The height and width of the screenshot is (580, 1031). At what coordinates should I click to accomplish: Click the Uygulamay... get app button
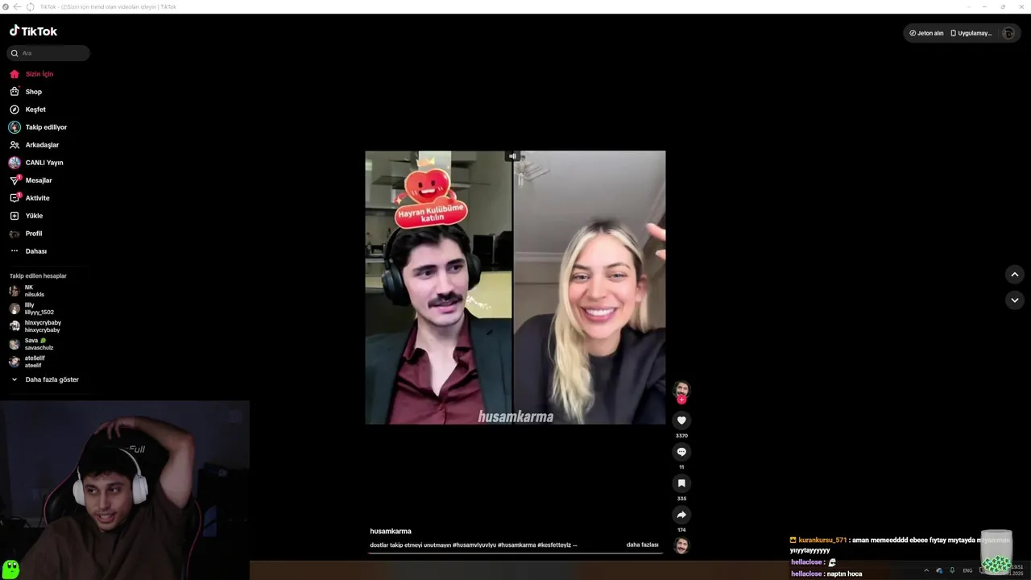coord(971,33)
